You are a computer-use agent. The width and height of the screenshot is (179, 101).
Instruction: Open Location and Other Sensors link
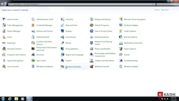44,43
